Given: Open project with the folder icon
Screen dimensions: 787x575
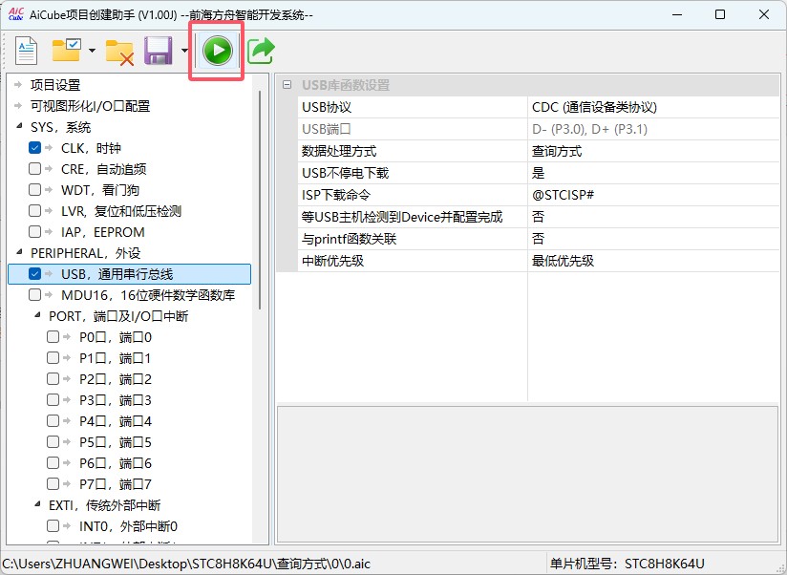Looking at the screenshot, I should 66,51.
